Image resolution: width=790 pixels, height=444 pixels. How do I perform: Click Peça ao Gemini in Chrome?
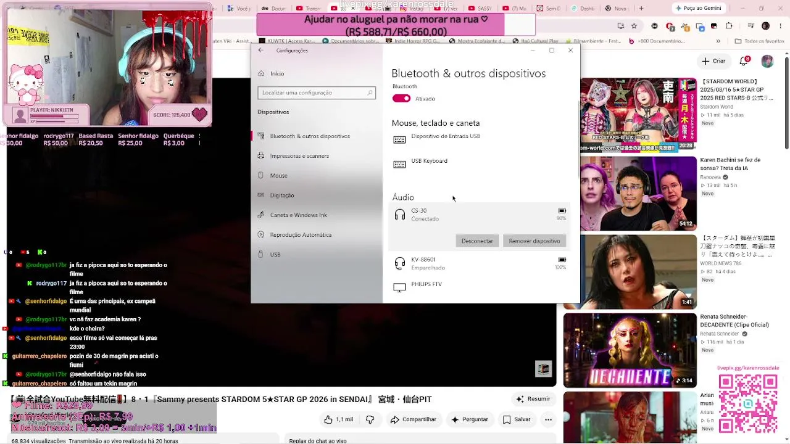point(698,9)
